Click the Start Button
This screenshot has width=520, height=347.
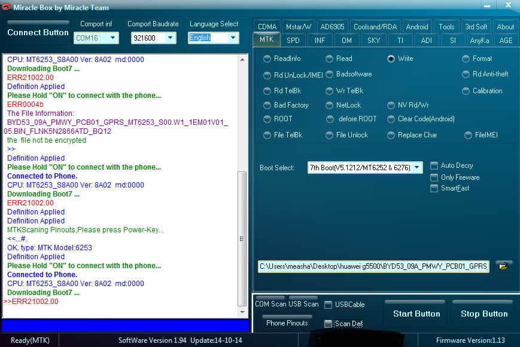tap(416, 314)
